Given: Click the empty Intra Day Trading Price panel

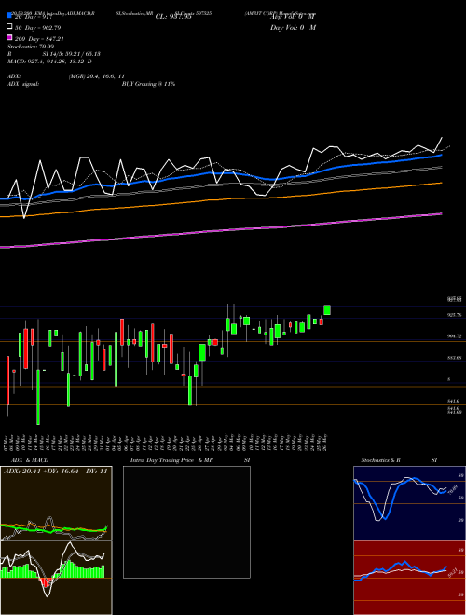Looking at the screenshot, I should click(x=186, y=522).
